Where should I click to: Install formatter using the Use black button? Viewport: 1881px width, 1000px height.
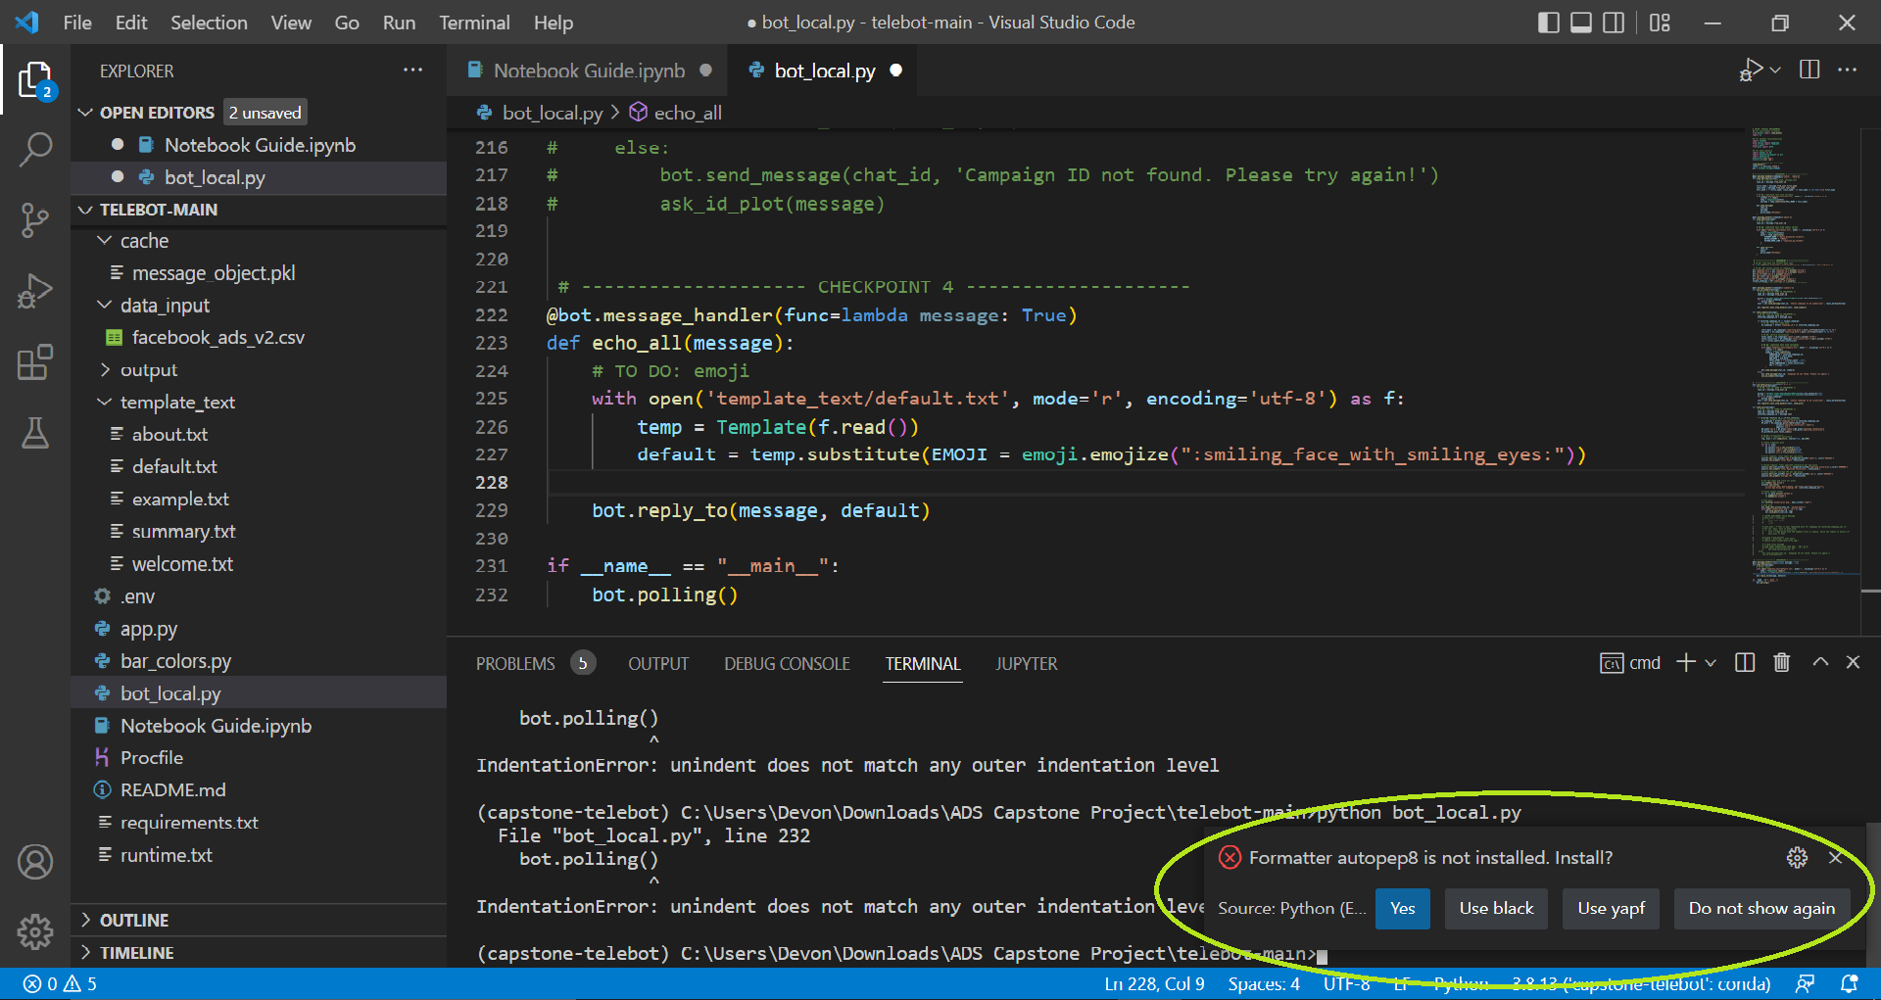[1495, 908]
